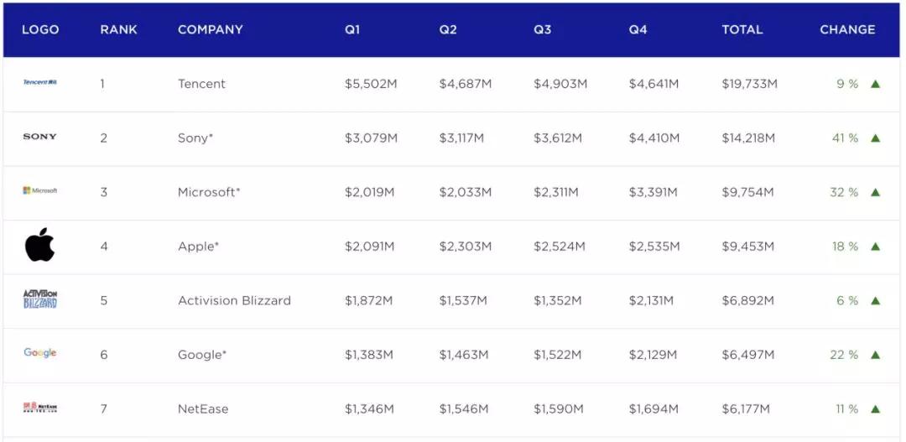Viewport: 906px width, 442px height.
Task: Click Microsoft's Q4 value $3,391M
Action: tap(653, 192)
